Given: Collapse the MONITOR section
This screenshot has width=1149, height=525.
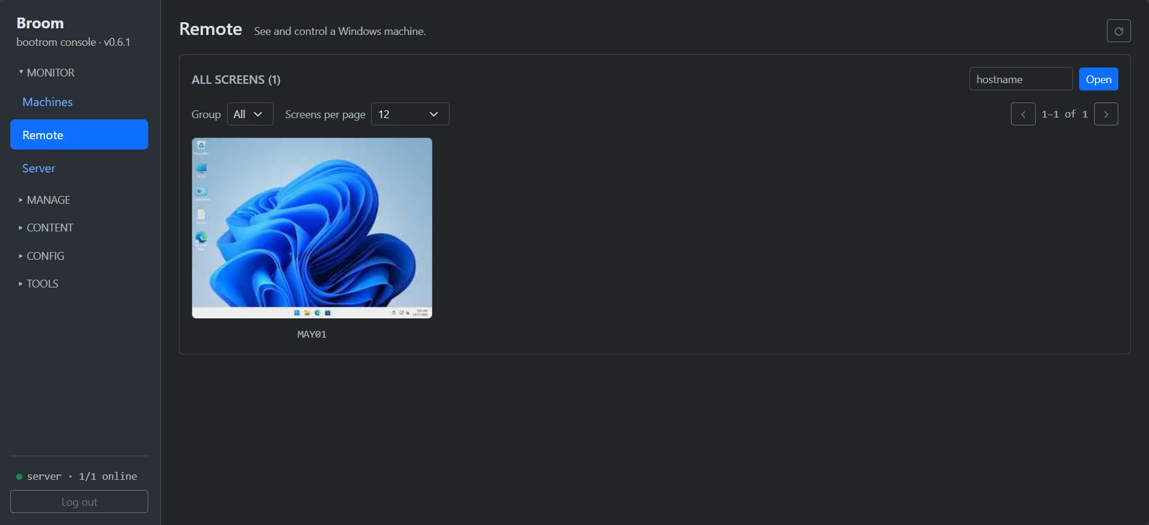Looking at the screenshot, I should pos(47,73).
